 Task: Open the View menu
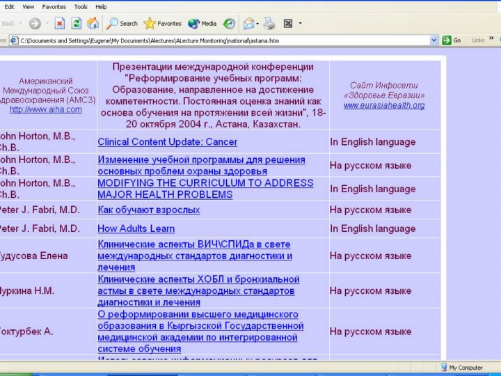pyautogui.click(x=28, y=6)
